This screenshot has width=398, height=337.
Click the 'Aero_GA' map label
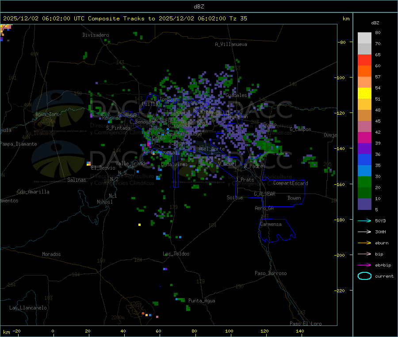[x=264, y=208]
